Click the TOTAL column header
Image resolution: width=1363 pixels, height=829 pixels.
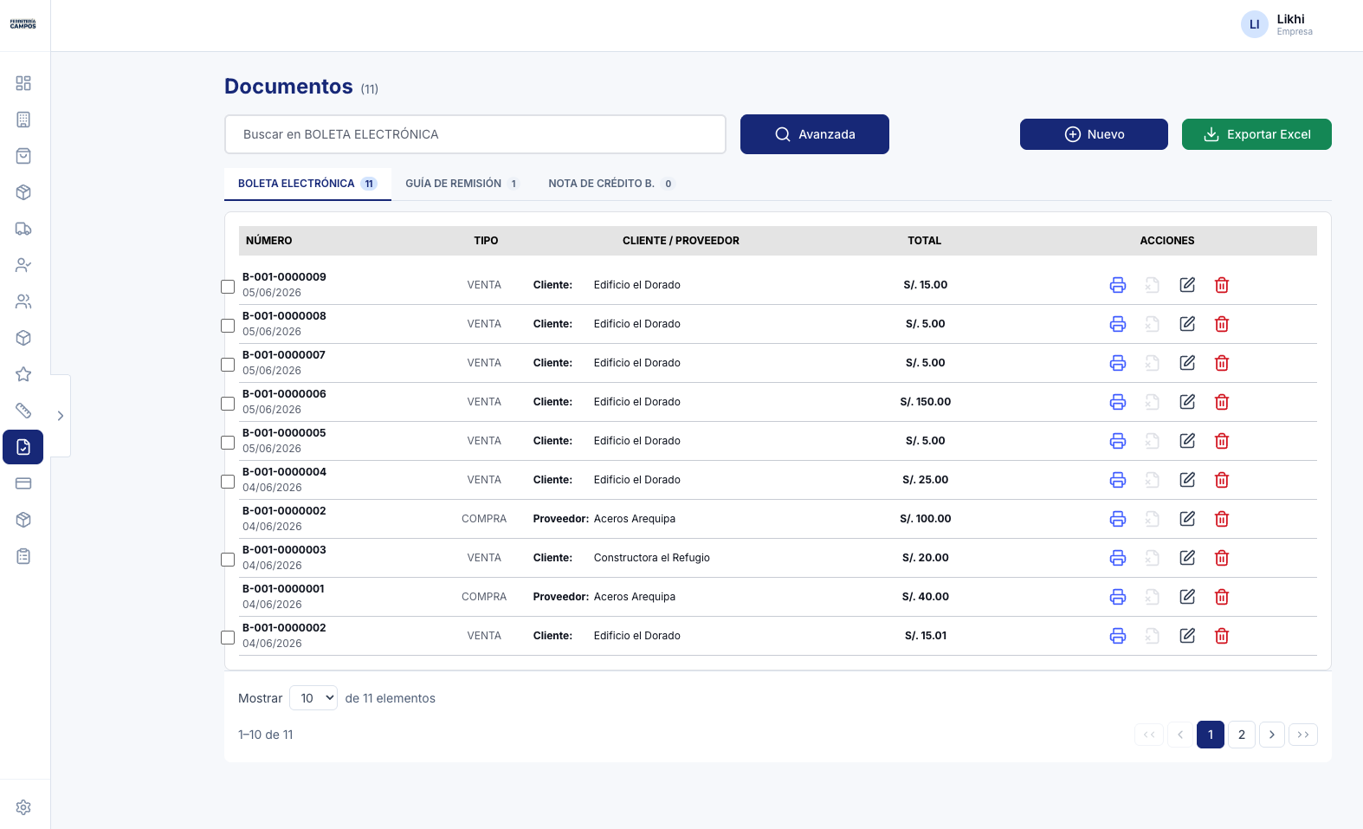925,241
